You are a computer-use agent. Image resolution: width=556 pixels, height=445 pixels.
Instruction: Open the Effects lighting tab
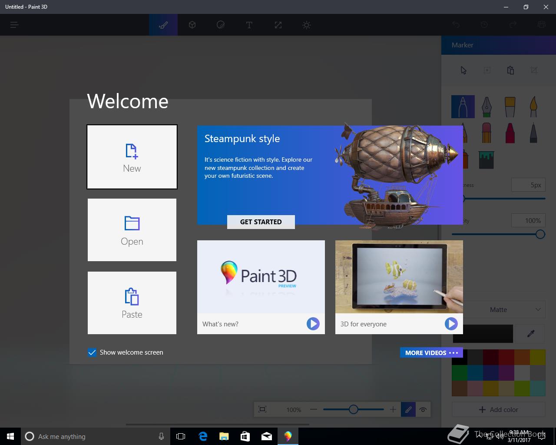coord(307,25)
